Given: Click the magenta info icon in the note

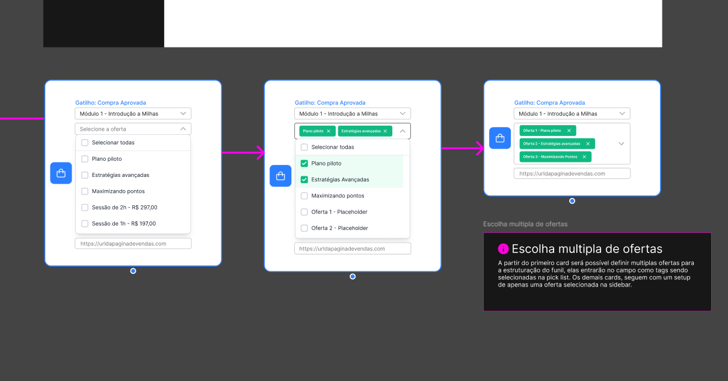Looking at the screenshot, I should point(503,249).
